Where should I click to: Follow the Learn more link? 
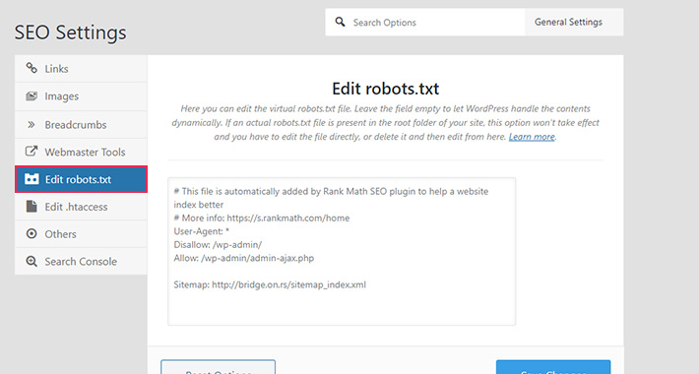(x=532, y=137)
